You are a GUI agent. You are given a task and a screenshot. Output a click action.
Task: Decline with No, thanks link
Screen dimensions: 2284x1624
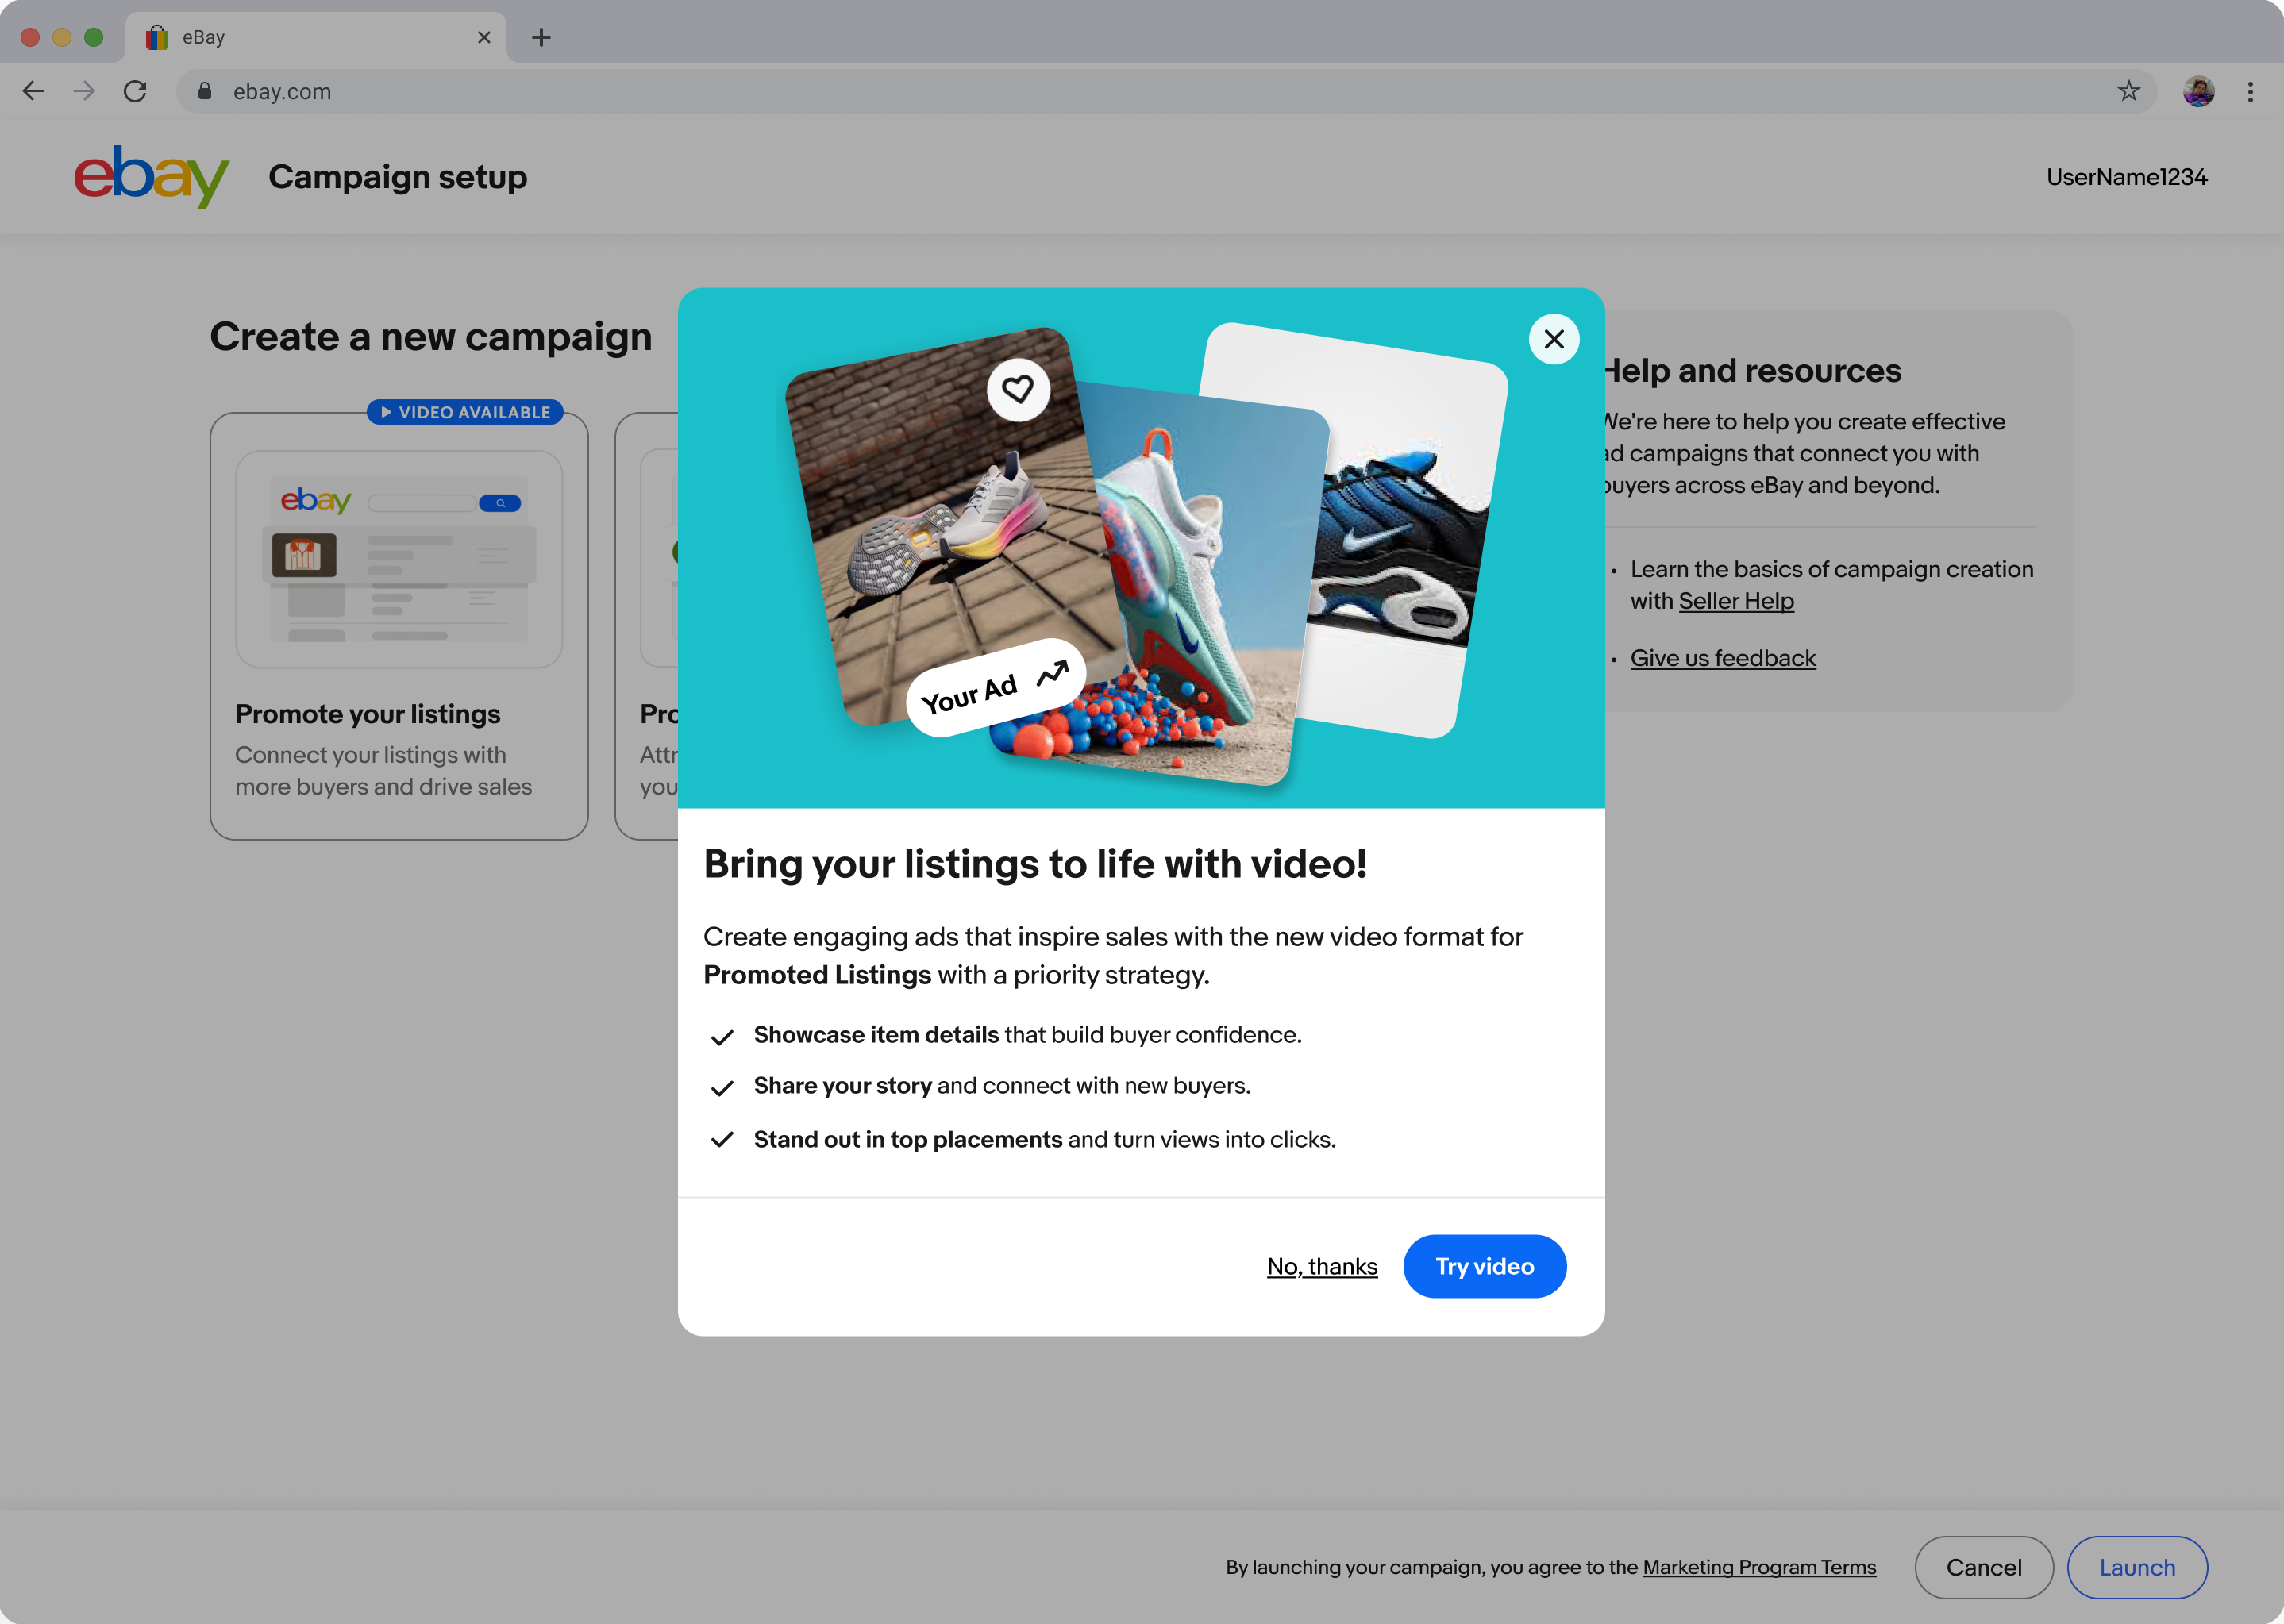tap(1322, 1266)
